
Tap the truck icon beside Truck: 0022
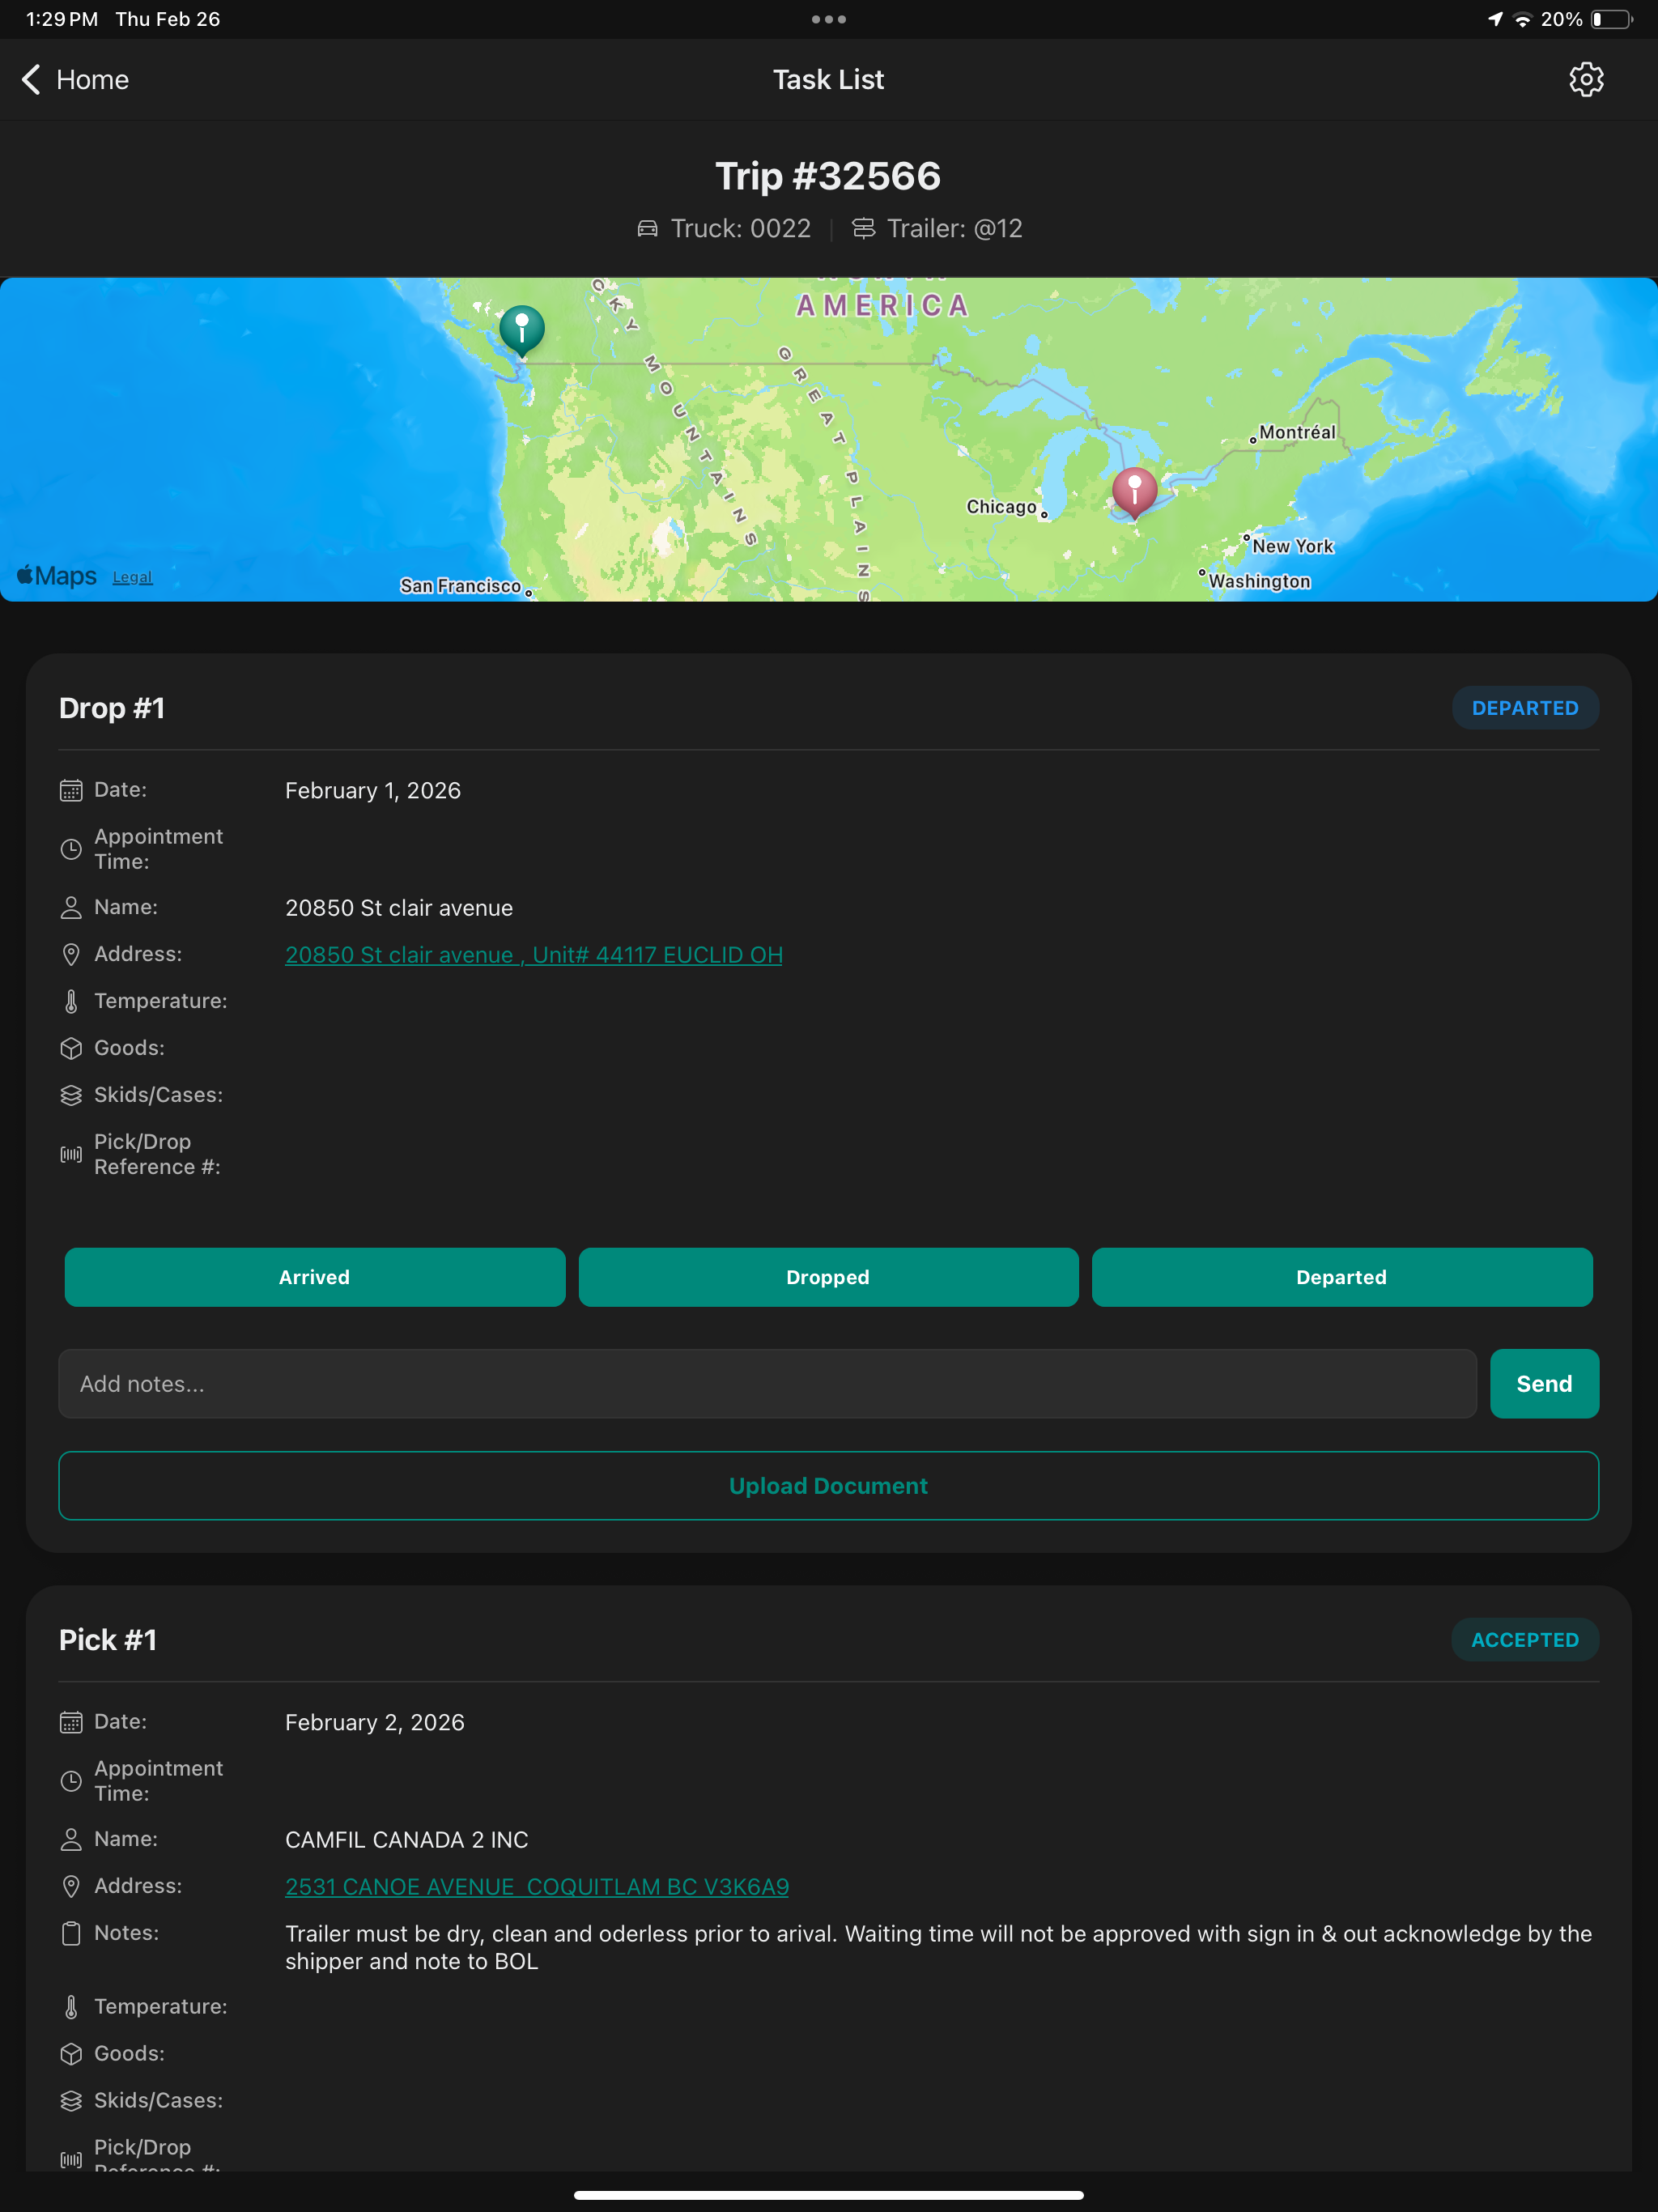(x=648, y=229)
